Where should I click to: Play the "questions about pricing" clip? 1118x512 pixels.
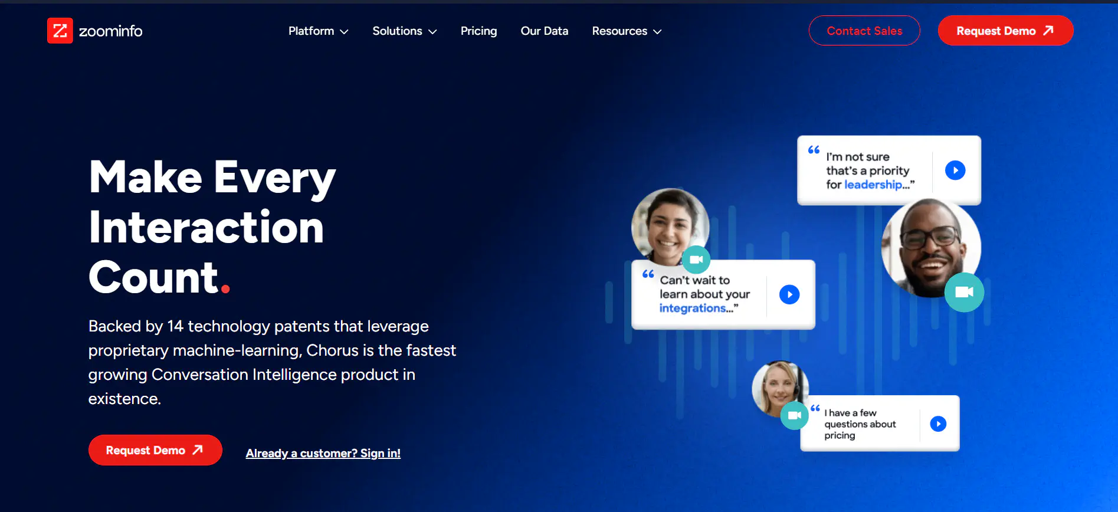coord(938,424)
